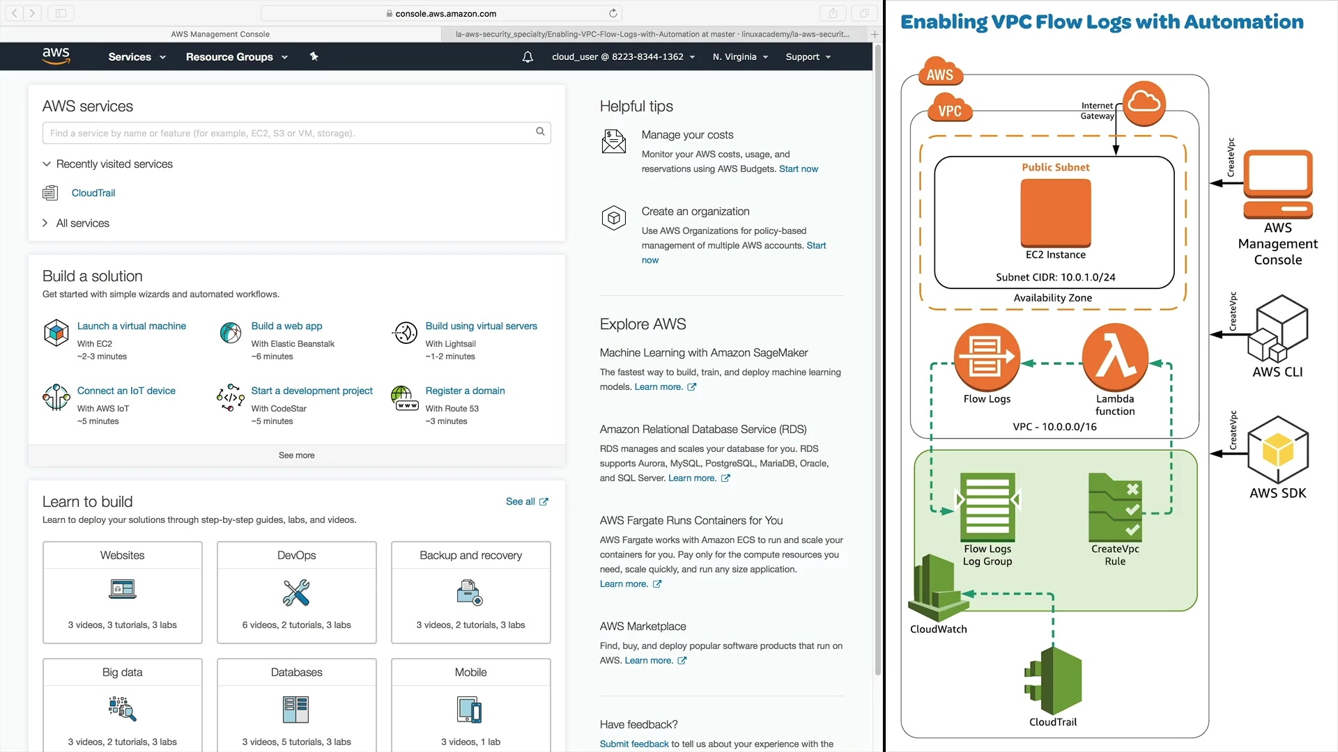1338x752 pixels.
Task: Click the DevOps tools tile icon
Action: tap(296, 593)
